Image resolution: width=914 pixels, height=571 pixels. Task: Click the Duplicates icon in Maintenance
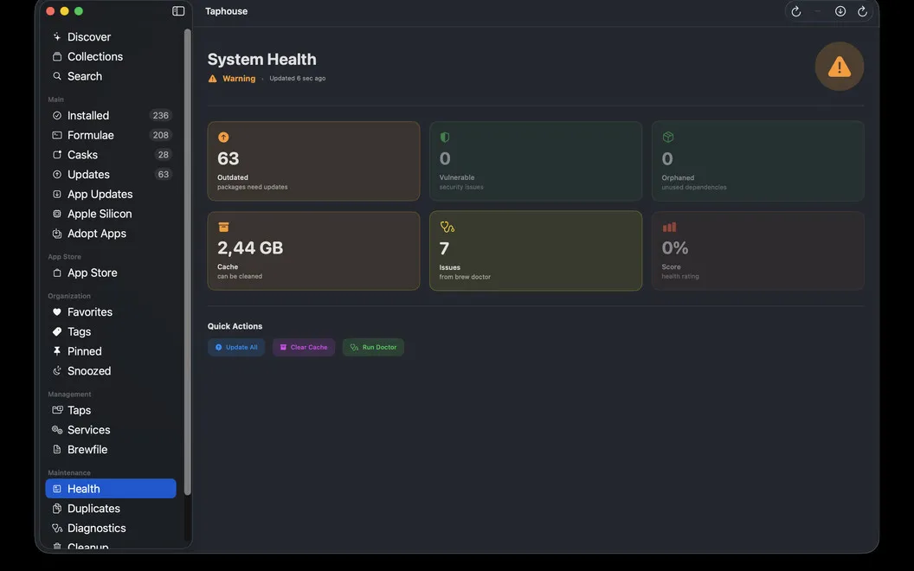point(57,509)
